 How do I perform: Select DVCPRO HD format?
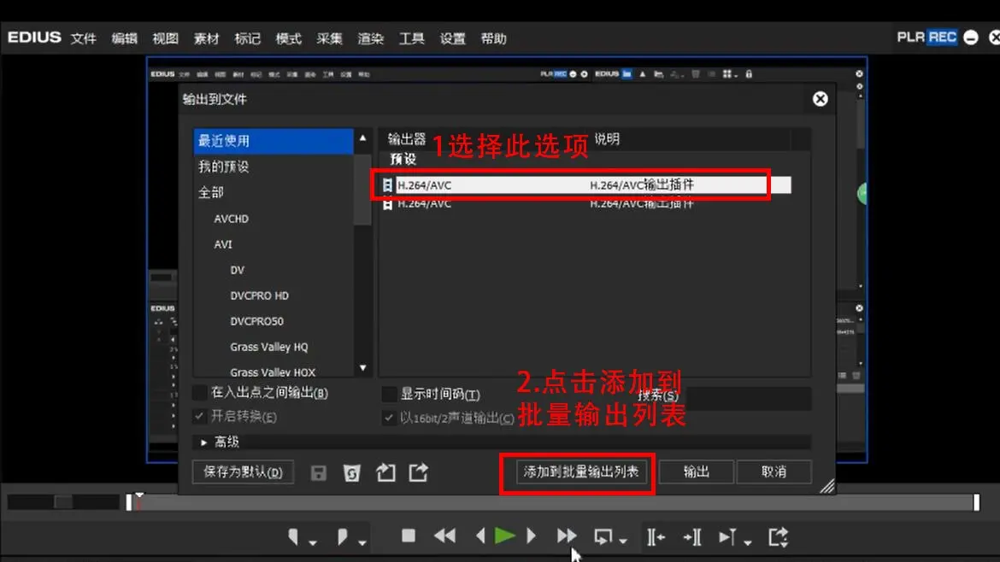click(260, 296)
